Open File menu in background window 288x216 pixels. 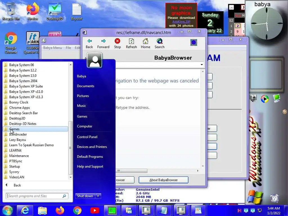tap(68, 48)
